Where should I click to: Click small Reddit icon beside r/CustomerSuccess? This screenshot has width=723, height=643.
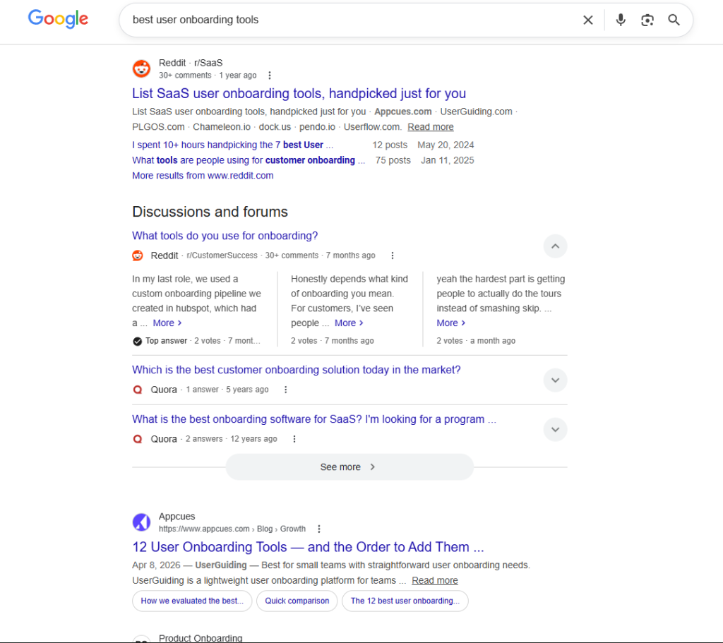pos(138,256)
